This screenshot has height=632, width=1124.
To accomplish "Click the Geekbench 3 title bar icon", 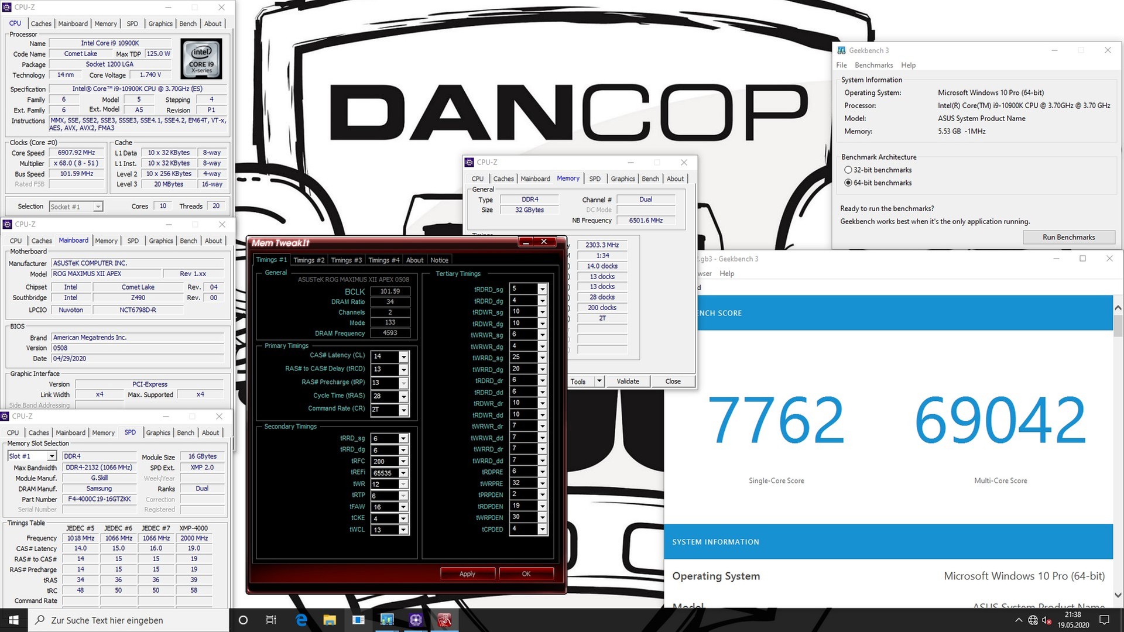I will point(841,50).
